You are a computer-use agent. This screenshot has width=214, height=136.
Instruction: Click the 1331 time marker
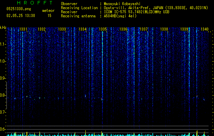[x=23, y=29]
